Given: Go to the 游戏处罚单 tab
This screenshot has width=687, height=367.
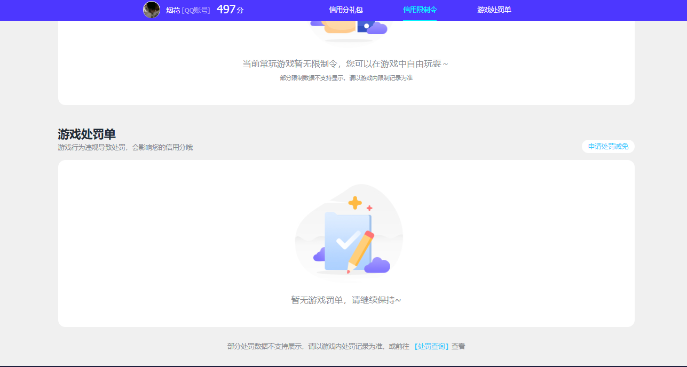Looking at the screenshot, I should [x=494, y=10].
